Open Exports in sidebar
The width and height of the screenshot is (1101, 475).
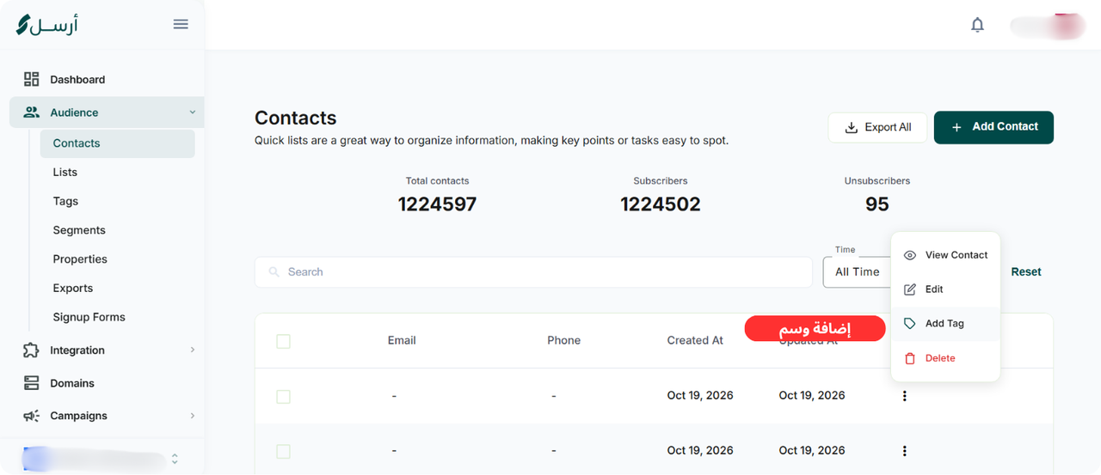(73, 288)
